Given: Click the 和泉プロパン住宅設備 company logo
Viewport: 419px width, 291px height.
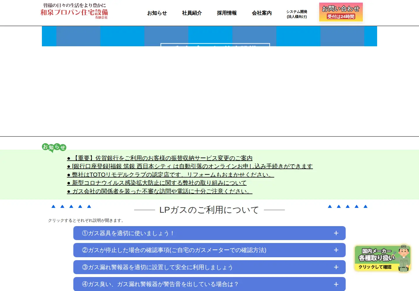Looking at the screenshot, I should pyautogui.click(x=74, y=11).
